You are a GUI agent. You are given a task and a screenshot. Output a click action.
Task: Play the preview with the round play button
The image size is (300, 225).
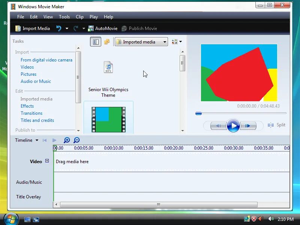tap(233, 126)
